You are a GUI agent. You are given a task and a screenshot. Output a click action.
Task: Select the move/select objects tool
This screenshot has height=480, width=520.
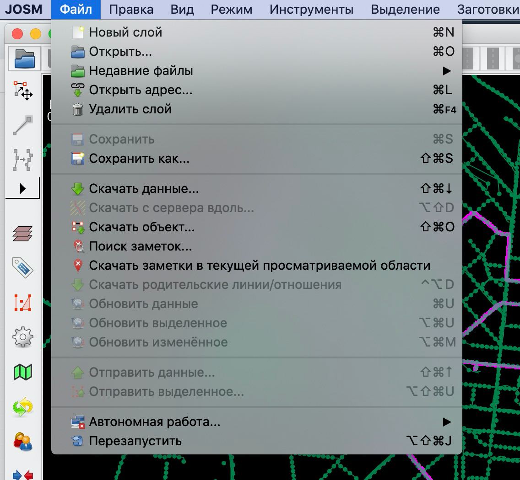coord(23,91)
